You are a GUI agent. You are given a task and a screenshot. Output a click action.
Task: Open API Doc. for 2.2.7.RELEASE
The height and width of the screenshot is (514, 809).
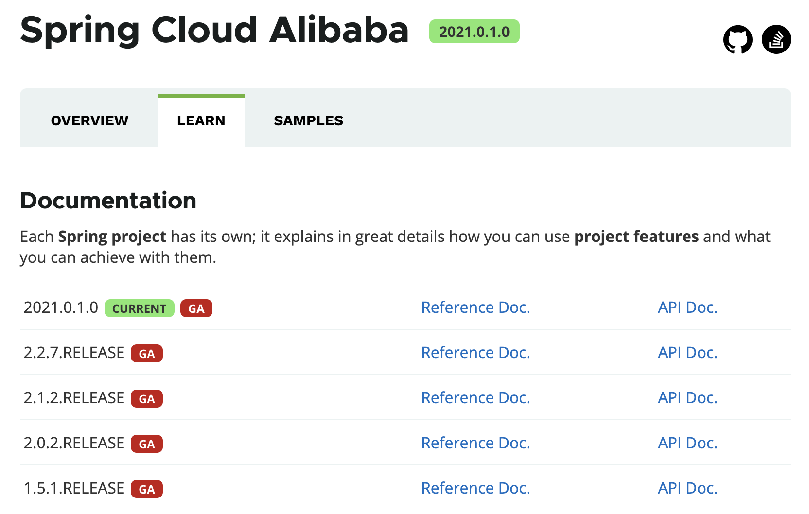pos(687,353)
